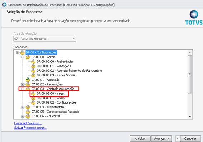Click the icon of 07.00.00.01 - Validações
This screenshot has width=203, height=142.
click(33, 66)
